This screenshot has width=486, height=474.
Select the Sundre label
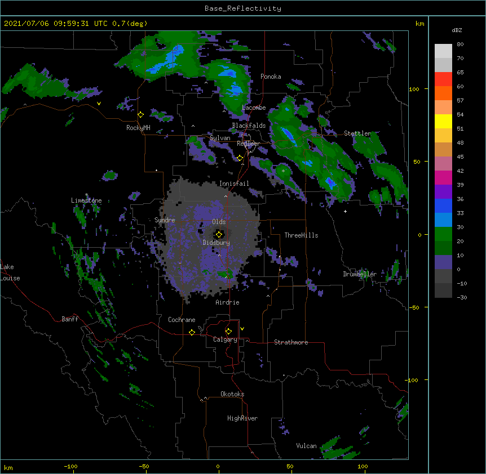(165, 220)
